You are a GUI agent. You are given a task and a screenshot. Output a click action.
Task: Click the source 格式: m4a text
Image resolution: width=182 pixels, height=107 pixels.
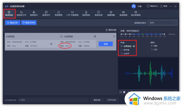click(11, 46)
